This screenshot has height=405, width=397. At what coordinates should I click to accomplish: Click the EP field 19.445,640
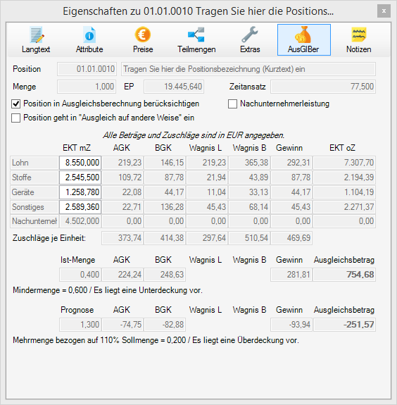tap(174, 86)
